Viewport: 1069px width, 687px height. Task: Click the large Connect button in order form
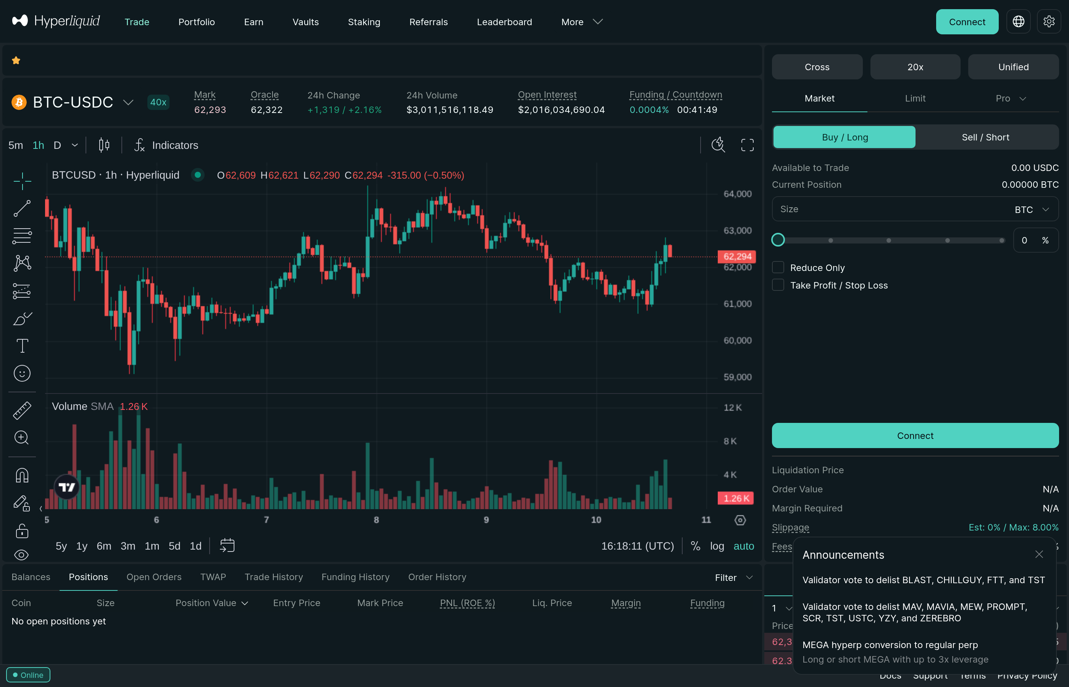915,435
